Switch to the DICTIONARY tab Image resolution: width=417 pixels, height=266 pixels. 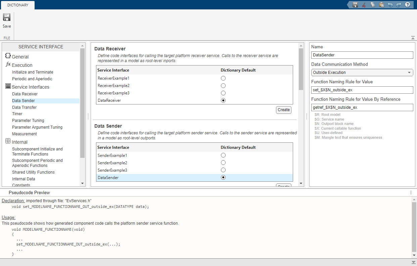[17, 5]
